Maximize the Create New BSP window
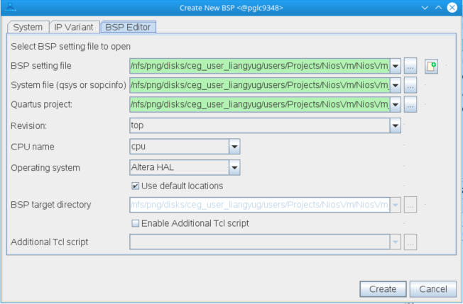The height and width of the screenshot is (304, 463). point(438,7)
